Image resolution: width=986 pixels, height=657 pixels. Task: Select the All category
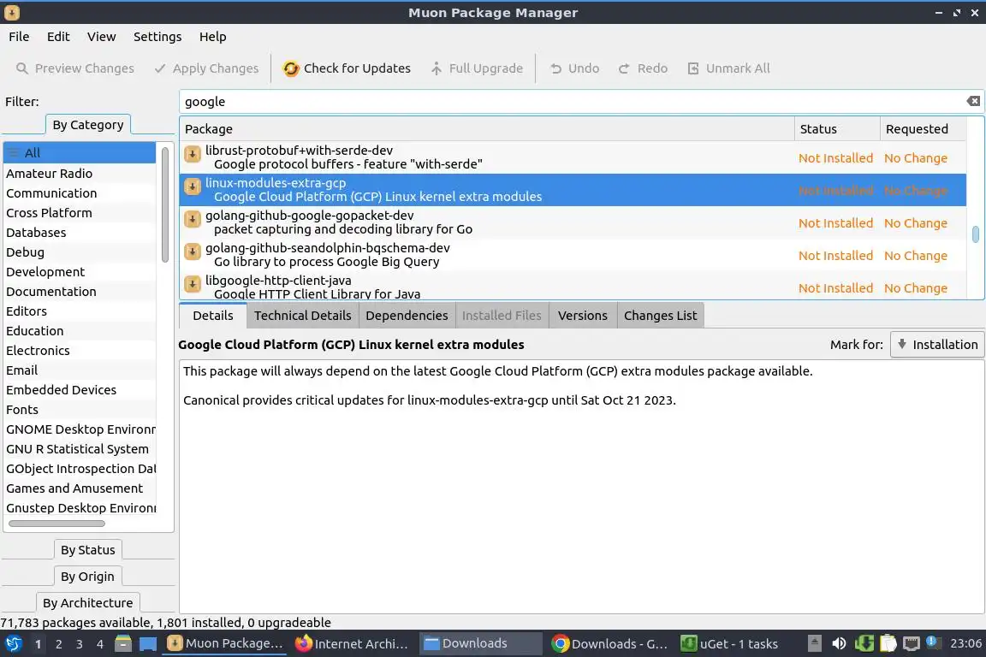tap(80, 153)
